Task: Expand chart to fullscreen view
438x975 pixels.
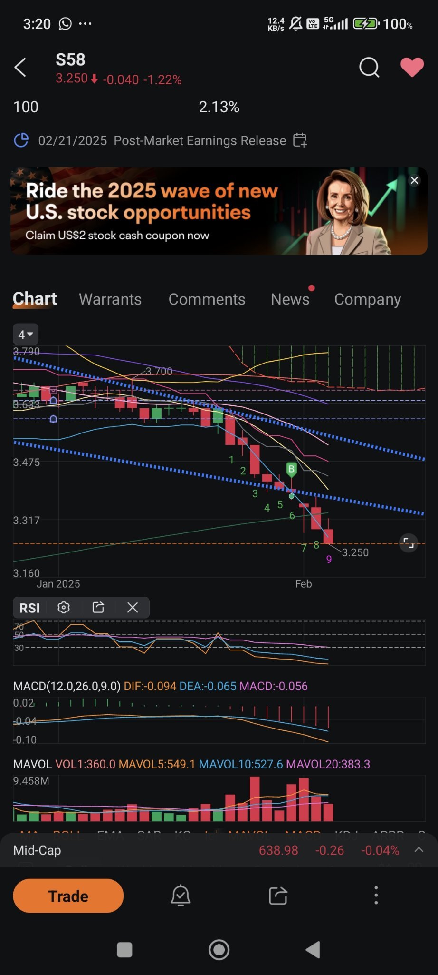Action: pos(409,542)
